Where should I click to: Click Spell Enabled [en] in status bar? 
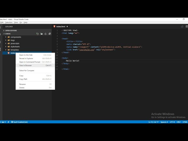pos(19,122)
